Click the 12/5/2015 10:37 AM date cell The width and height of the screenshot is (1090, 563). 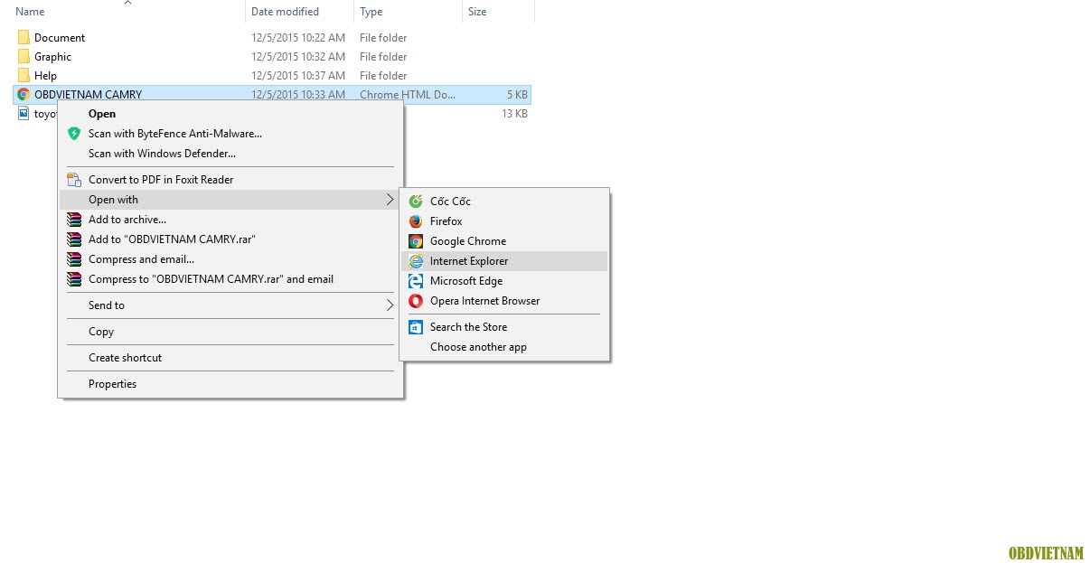coord(298,75)
